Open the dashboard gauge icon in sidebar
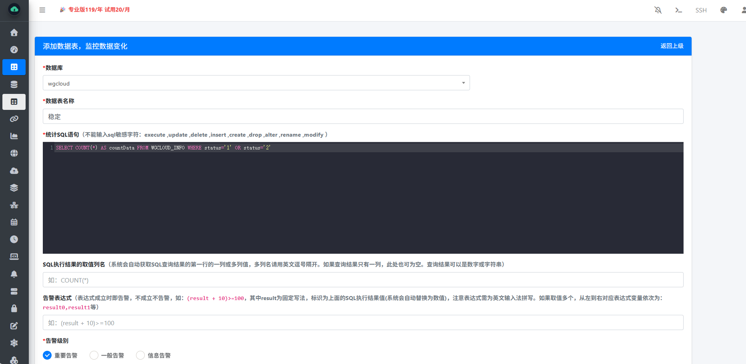This screenshot has height=364, width=746. (x=14, y=50)
